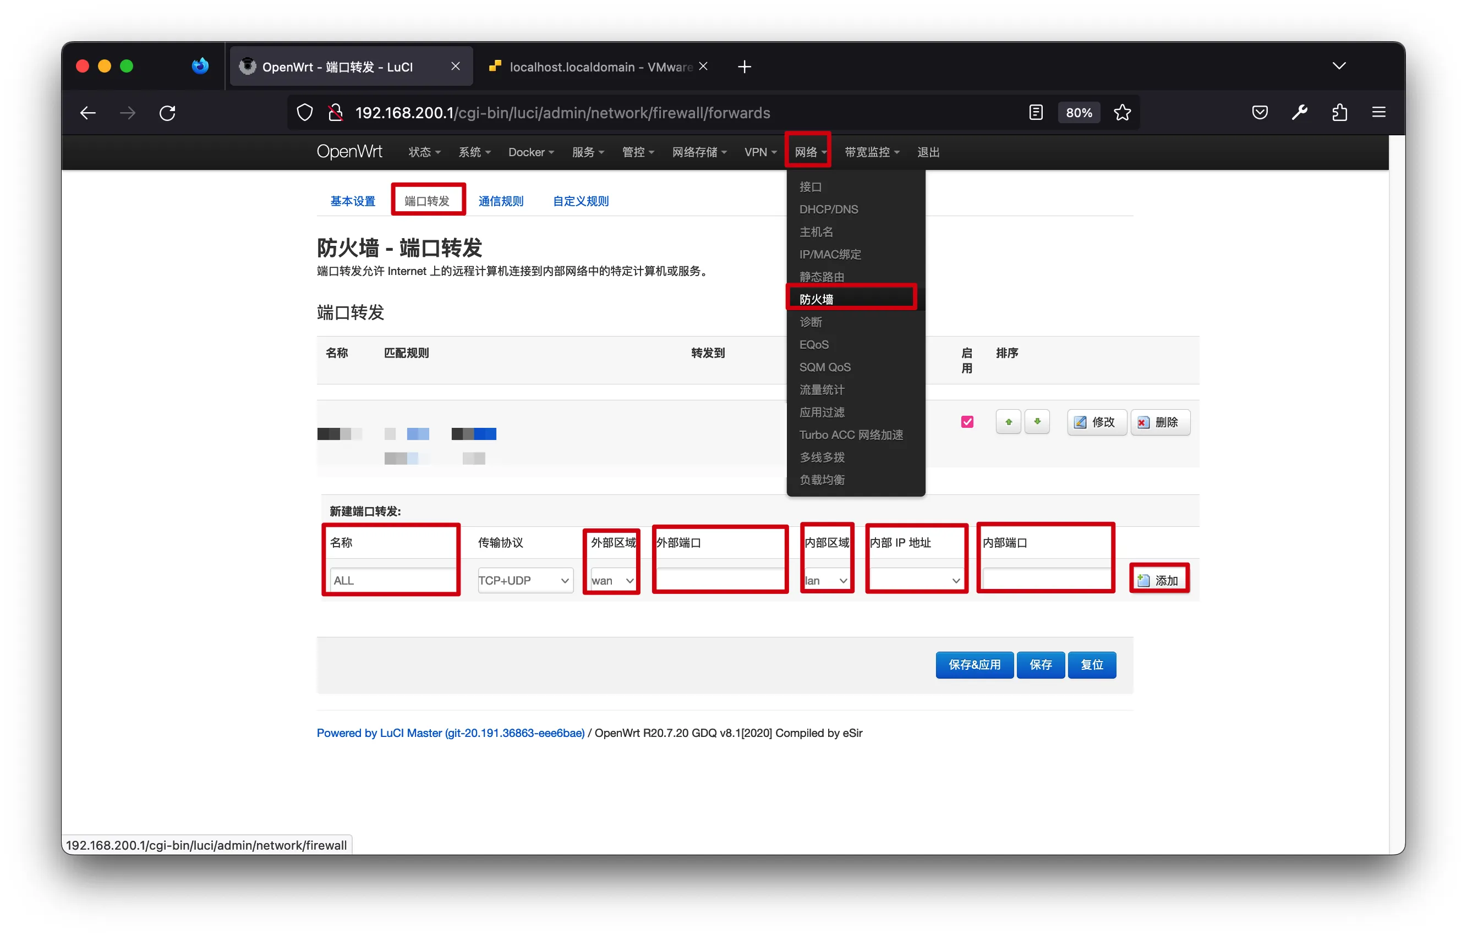Open the 网络存储 menu
Viewport: 1467px width, 936px height.
coord(699,152)
